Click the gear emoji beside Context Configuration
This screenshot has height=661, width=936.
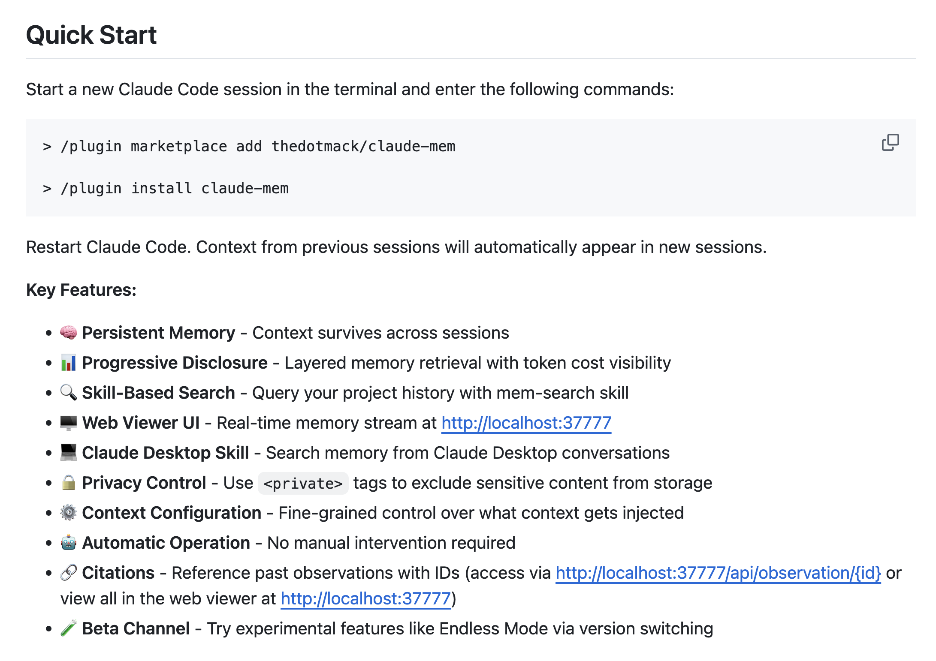click(69, 513)
